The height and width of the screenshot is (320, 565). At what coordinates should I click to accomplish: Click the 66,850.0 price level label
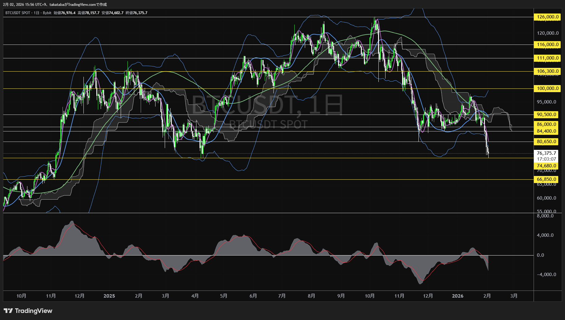coord(546,179)
